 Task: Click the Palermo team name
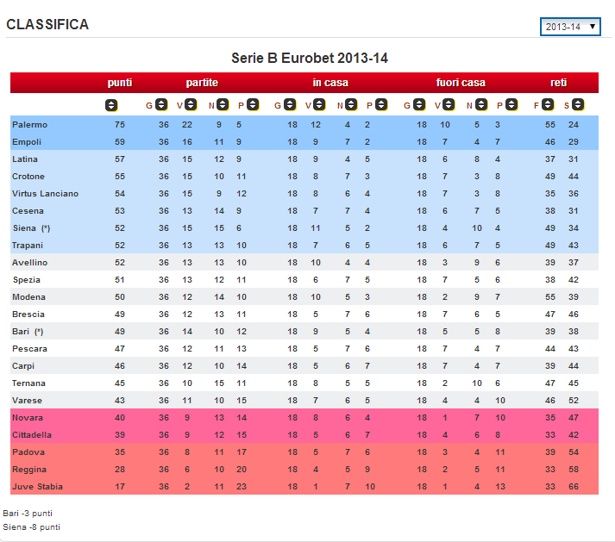pos(30,125)
